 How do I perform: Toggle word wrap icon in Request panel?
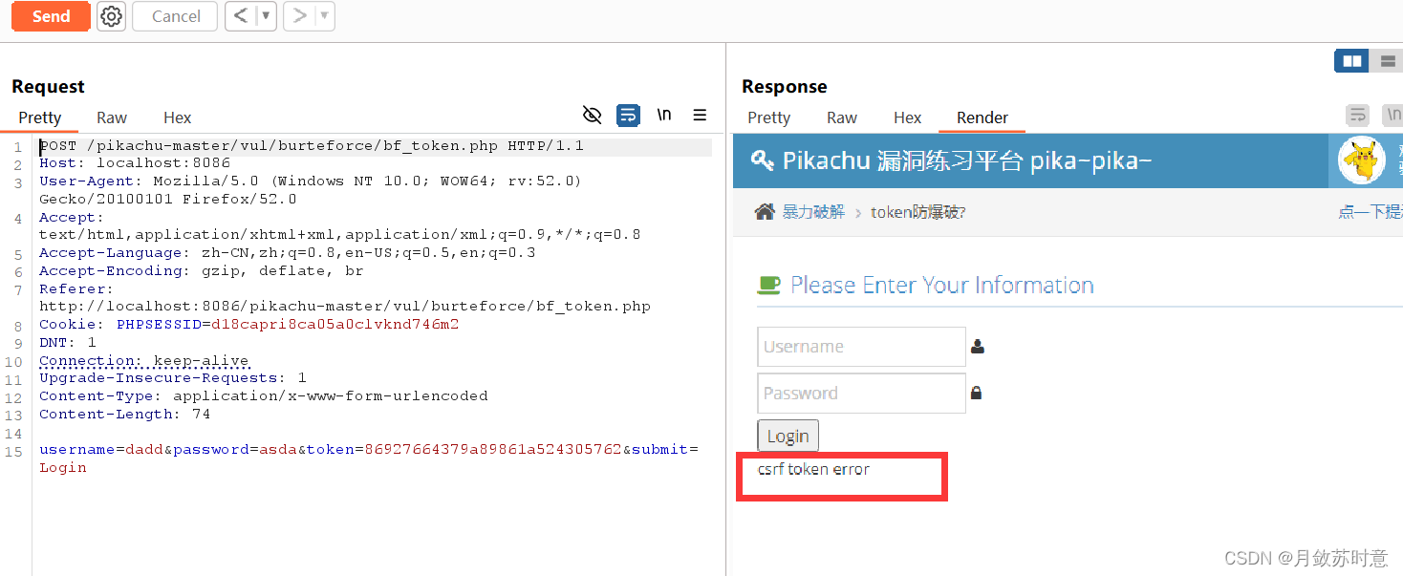pos(628,116)
